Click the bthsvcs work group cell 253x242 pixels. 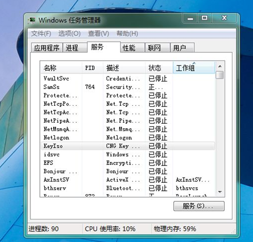point(187,188)
